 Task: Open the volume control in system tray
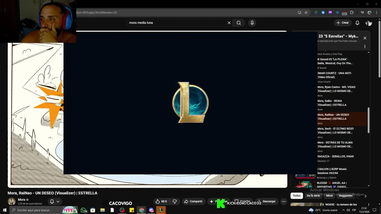point(348,210)
